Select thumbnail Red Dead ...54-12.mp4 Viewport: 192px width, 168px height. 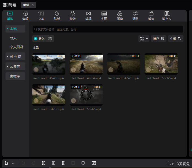pos(49,95)
